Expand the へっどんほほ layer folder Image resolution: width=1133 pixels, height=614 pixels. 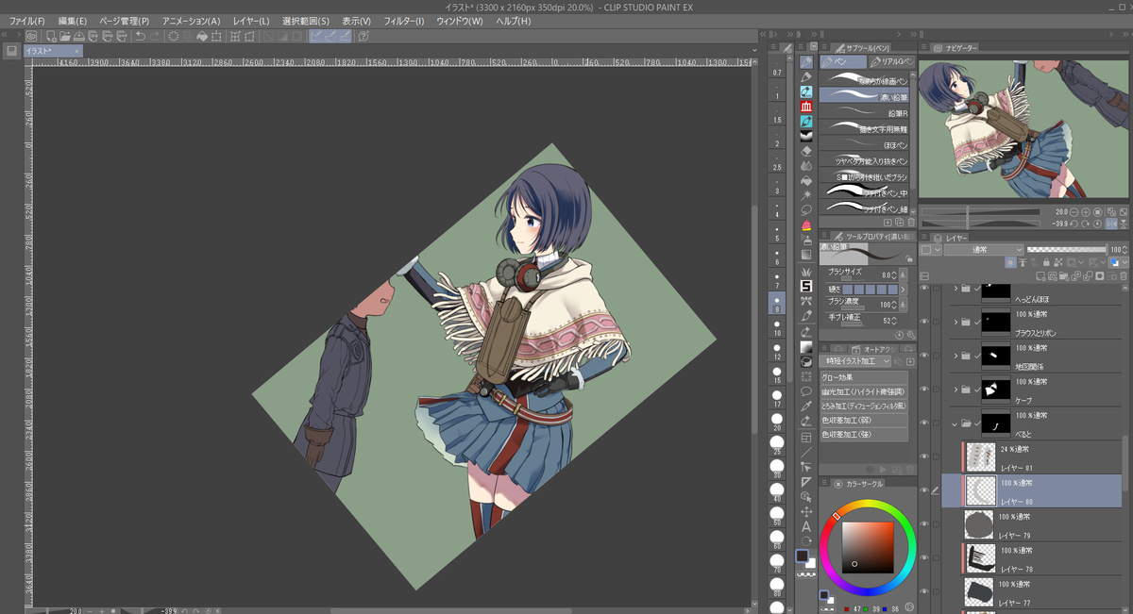(955, 288)
